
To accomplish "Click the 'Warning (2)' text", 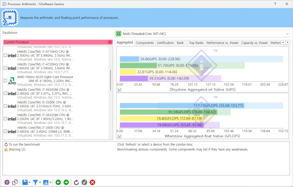I will coord(17,150).
